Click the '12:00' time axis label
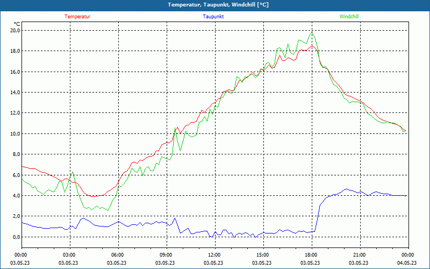 tap(214, 255)
